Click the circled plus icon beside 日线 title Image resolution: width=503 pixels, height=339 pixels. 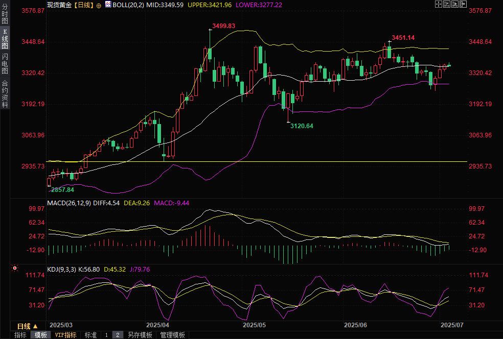[x=99, y=6]
